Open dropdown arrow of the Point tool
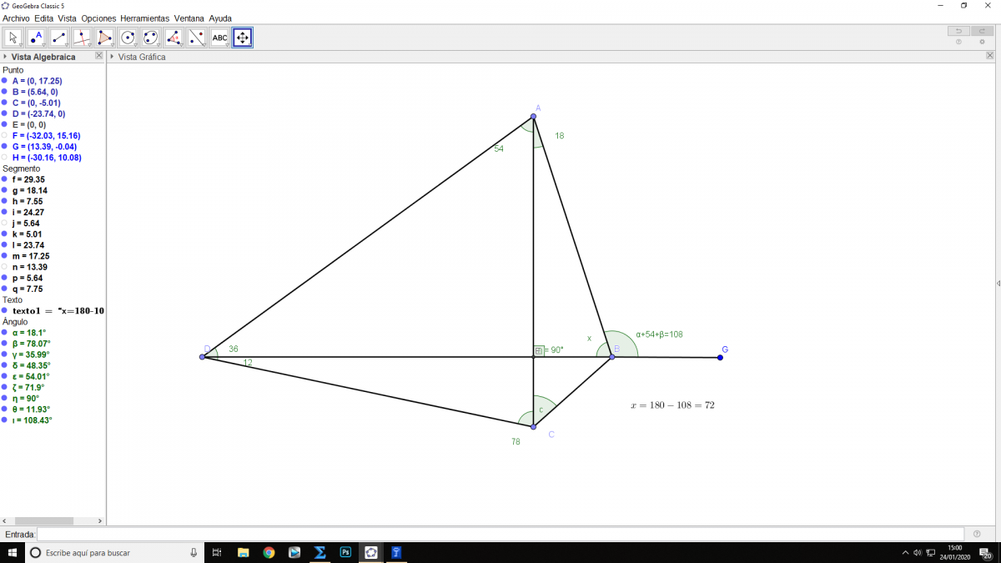This screenshot has height=563, width=1001. [x=43, y=45]
